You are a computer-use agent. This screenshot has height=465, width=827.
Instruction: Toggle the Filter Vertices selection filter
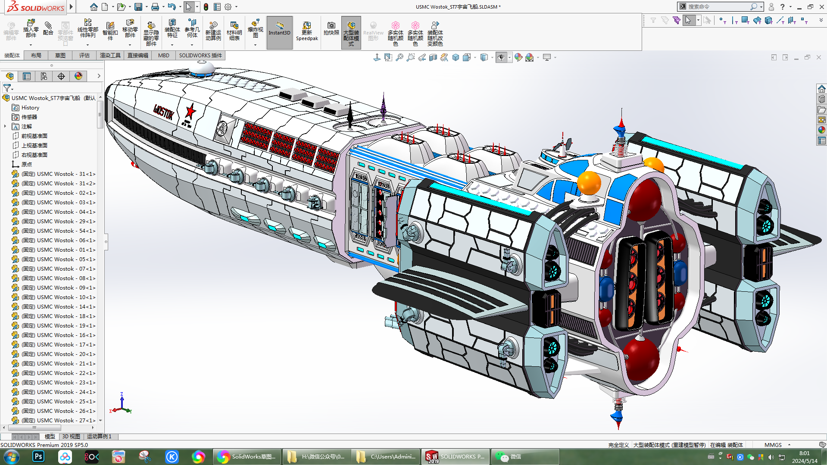723,20
